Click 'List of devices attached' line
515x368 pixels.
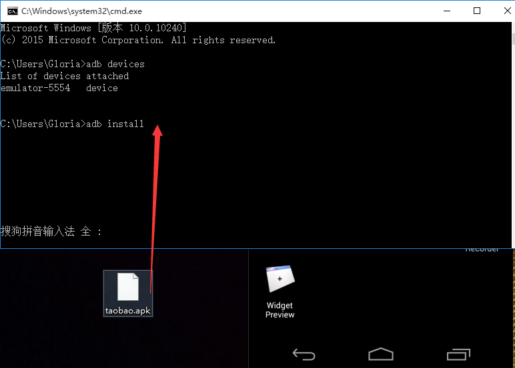point(65,76)
